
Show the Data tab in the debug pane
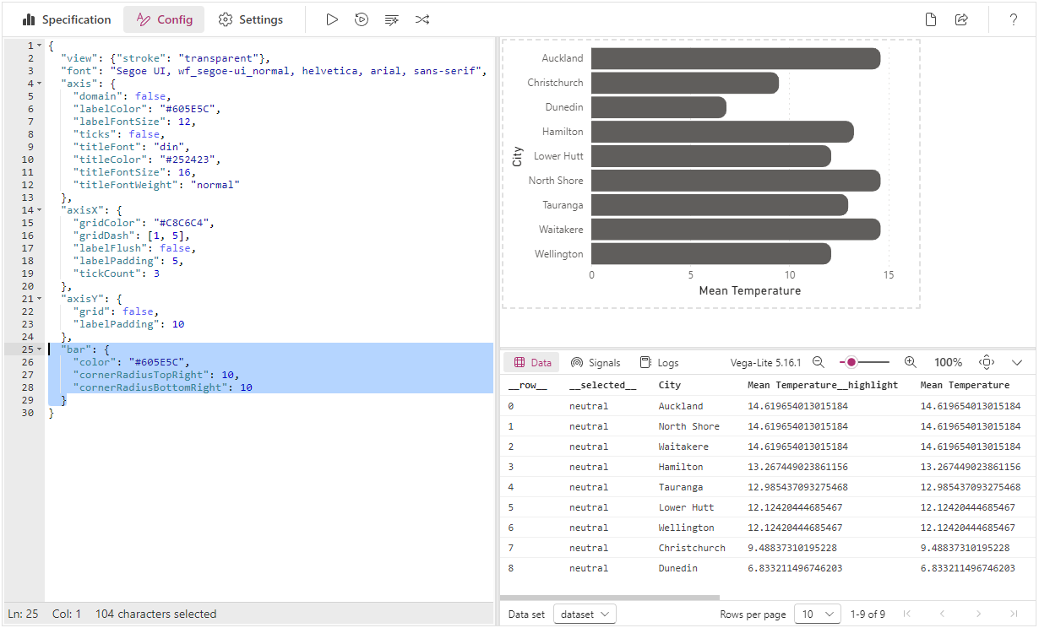pyautogui.click(x=532, y=362)
